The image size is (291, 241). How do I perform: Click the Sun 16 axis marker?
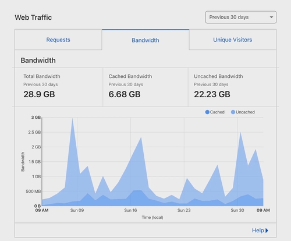[x=130, y=210]
